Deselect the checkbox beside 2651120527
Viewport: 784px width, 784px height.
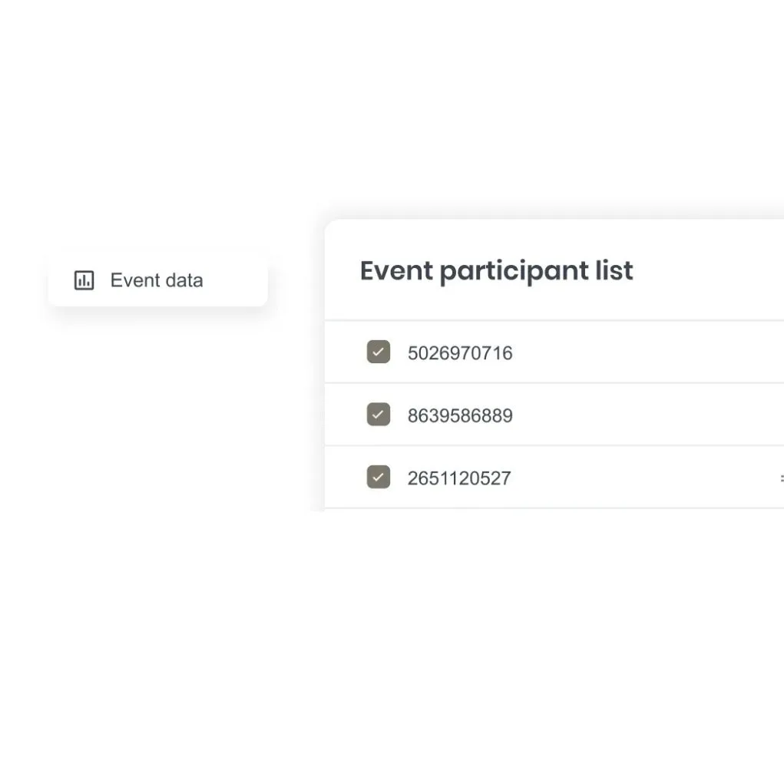coord(379,478)
